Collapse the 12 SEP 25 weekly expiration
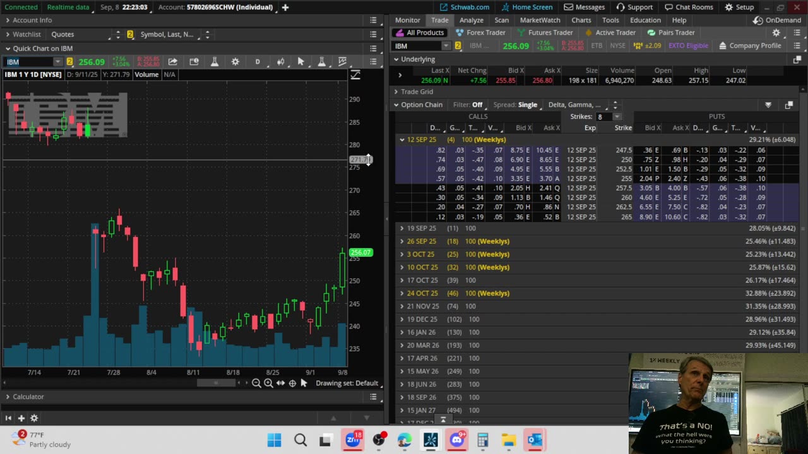 click(401, 139)
